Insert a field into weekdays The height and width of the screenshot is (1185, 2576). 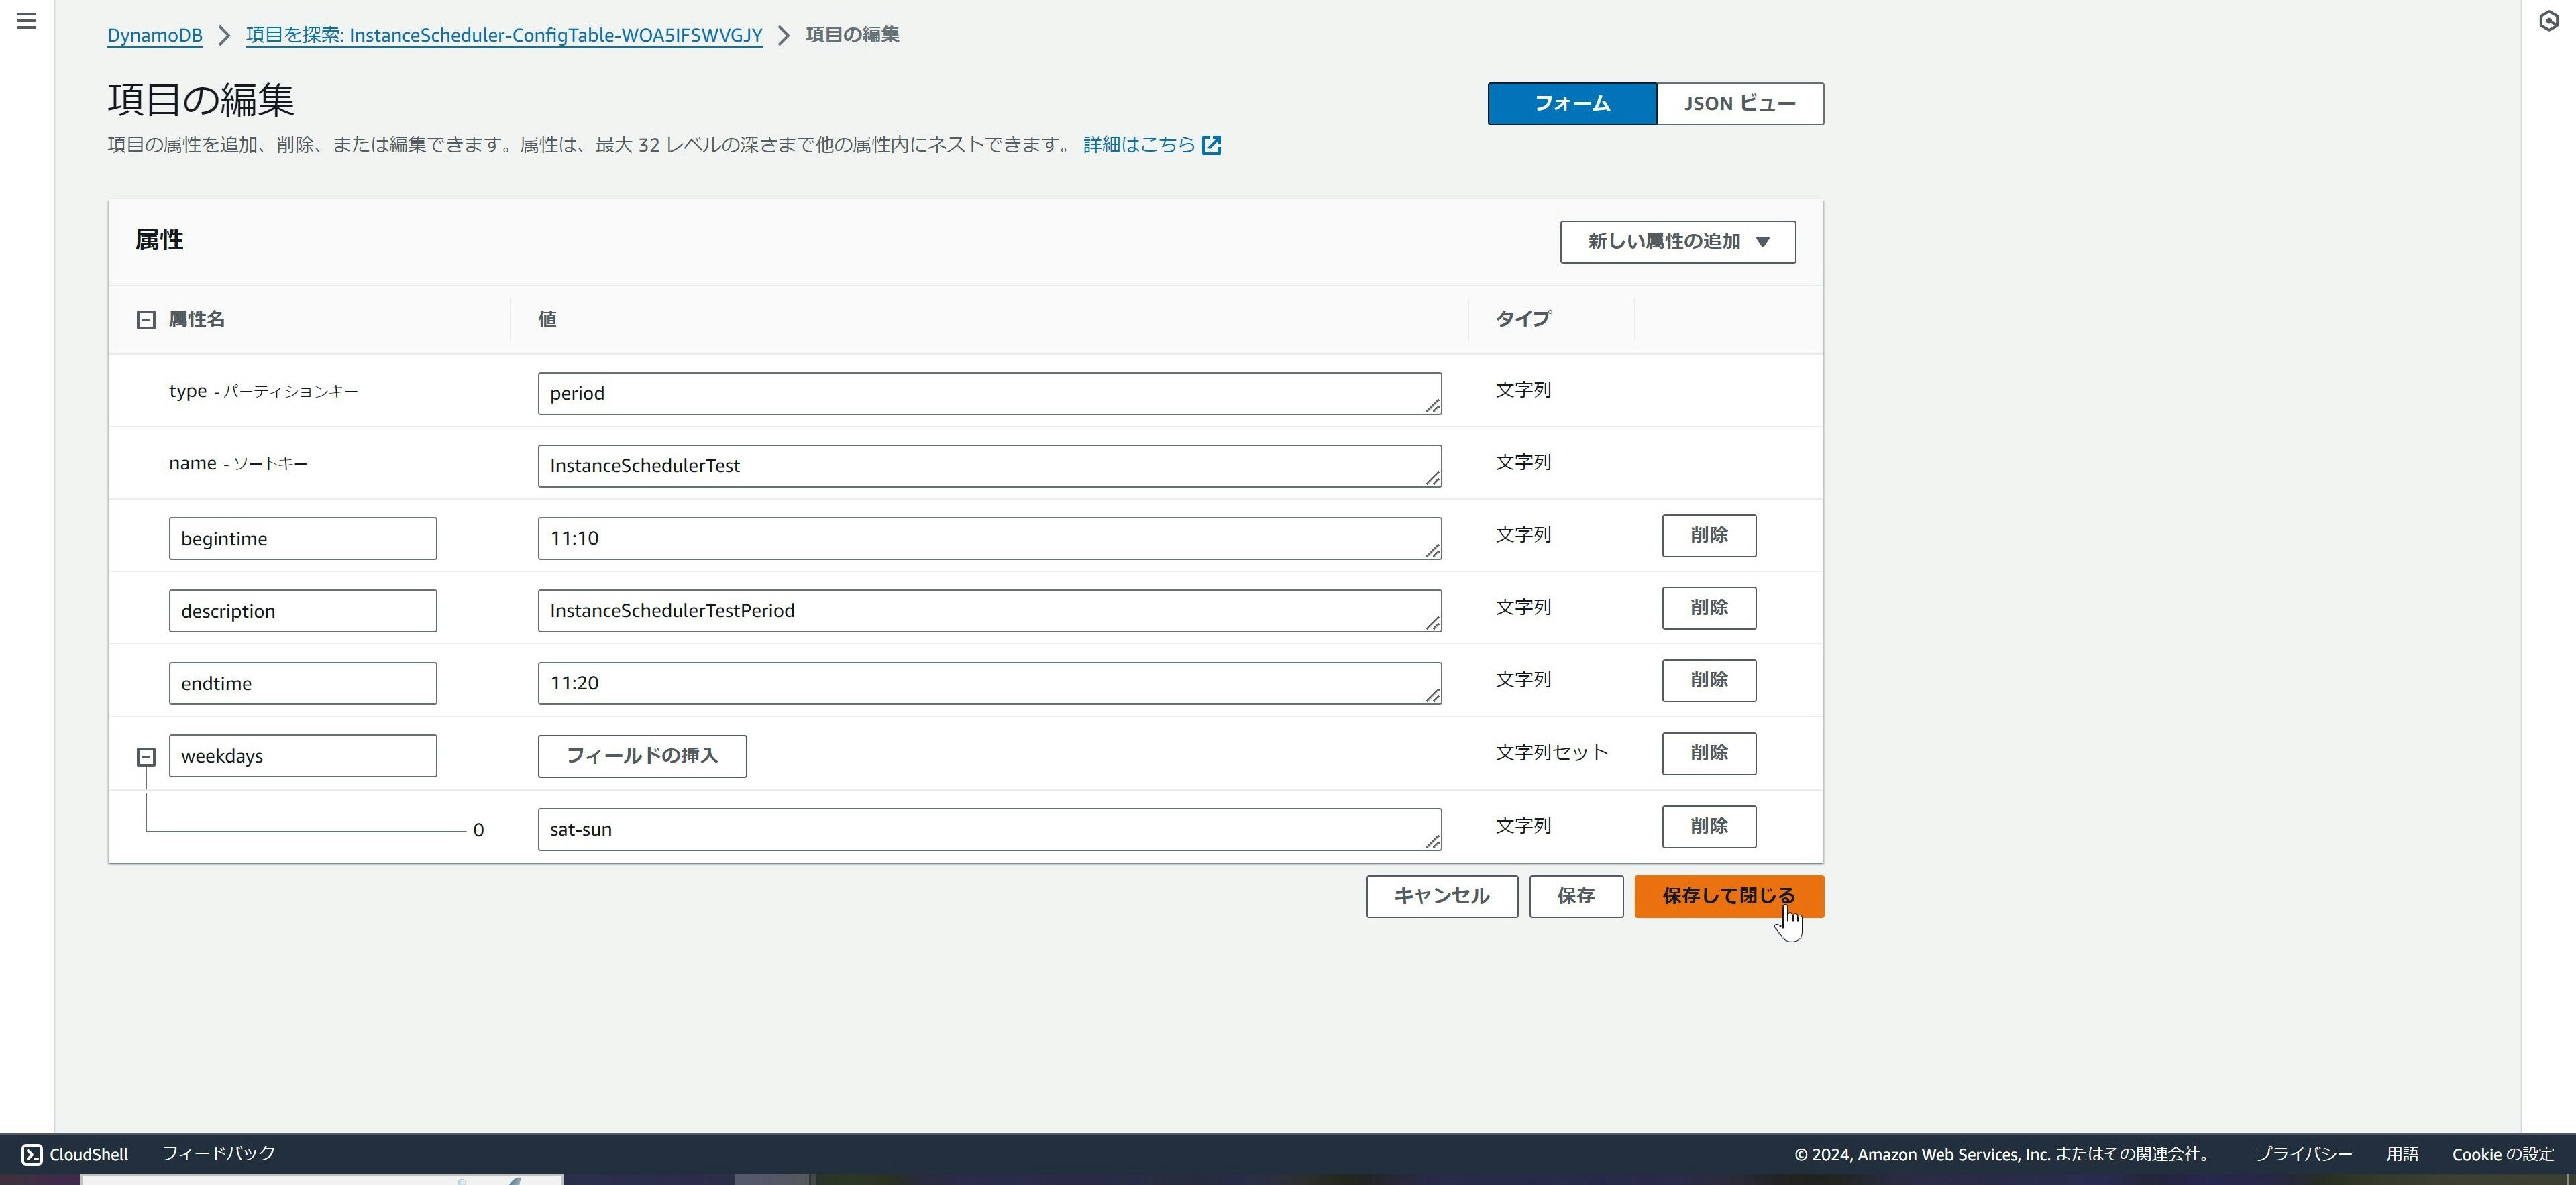[642, 756]
